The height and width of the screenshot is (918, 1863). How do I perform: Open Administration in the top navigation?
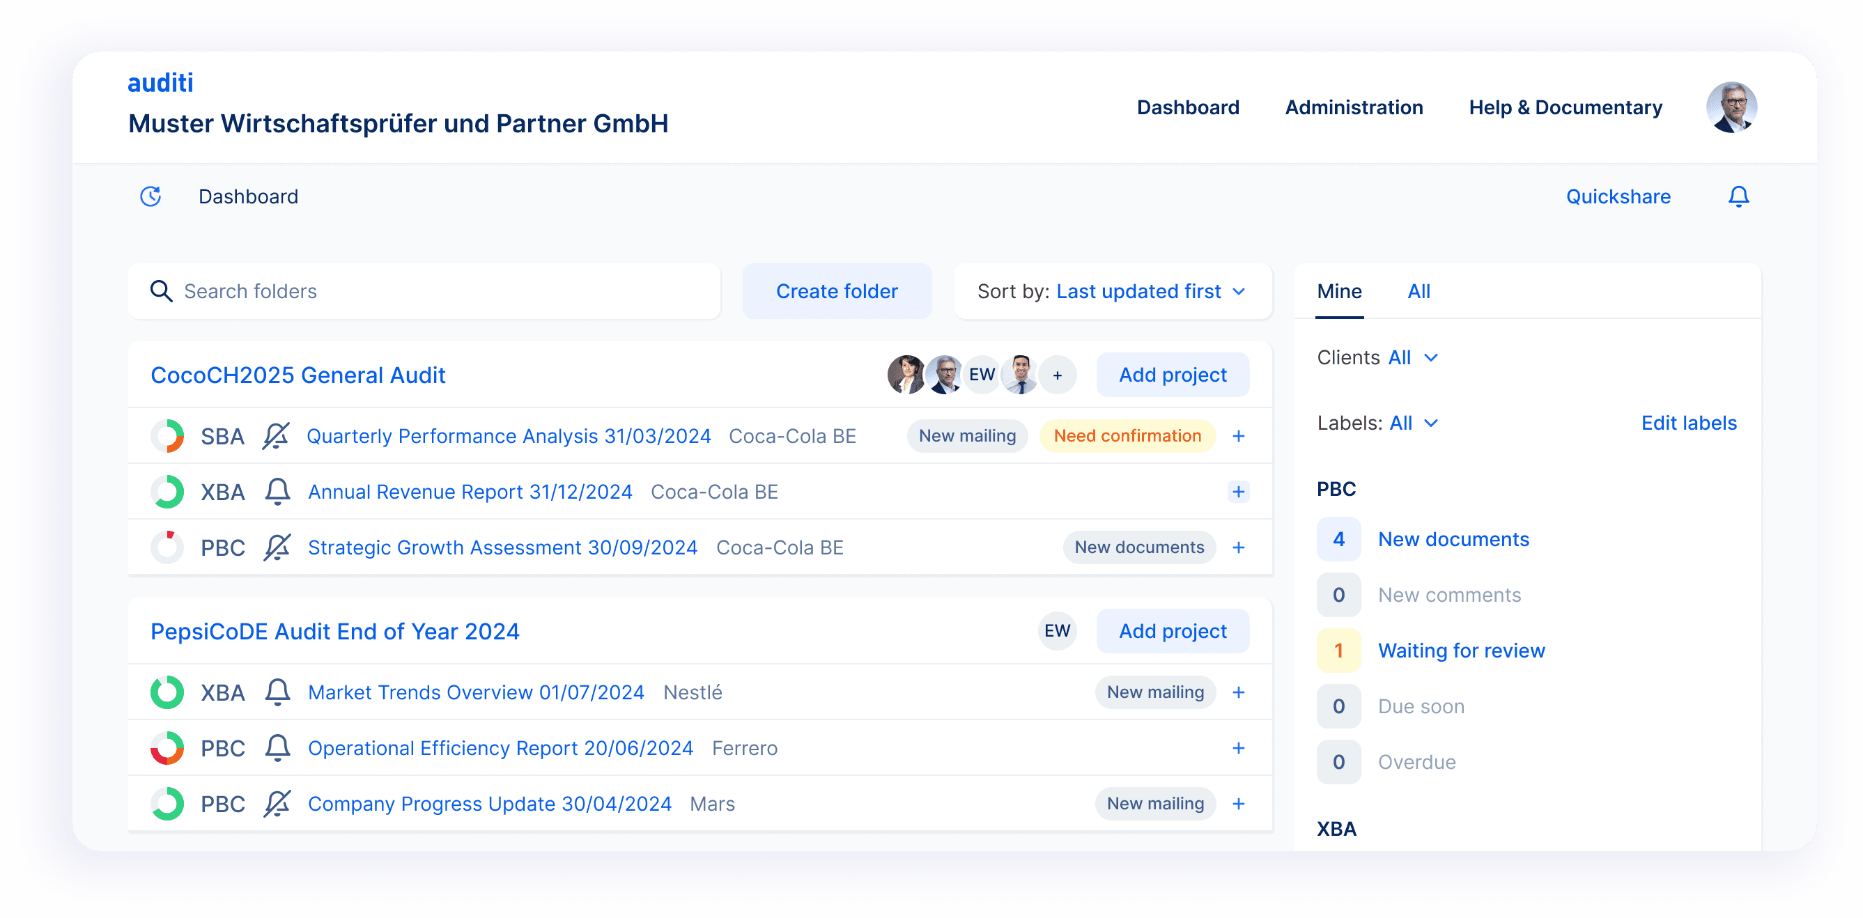(1353, 108)
